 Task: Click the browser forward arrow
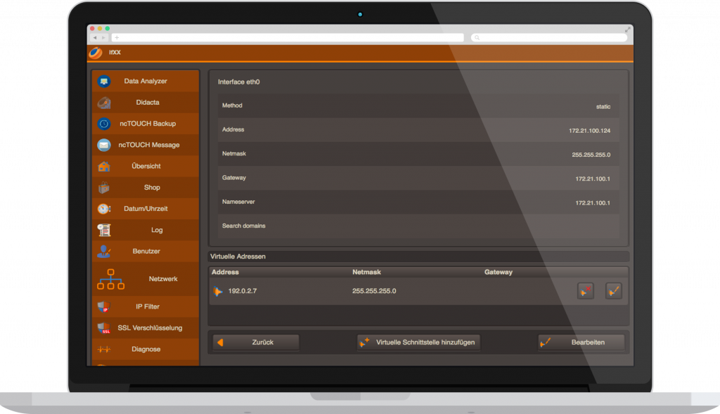pos(103,38)
